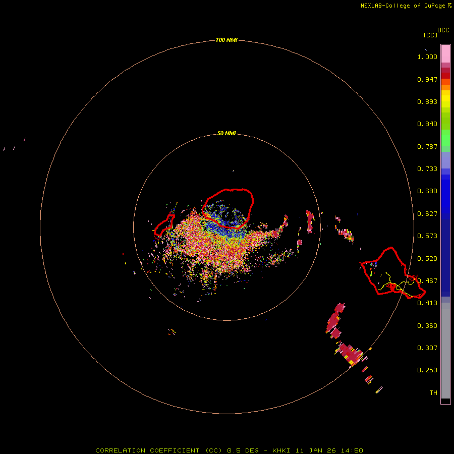Click the 0.947 color scale value
This screenshot has height=454, width=454.
coord(427,79)
